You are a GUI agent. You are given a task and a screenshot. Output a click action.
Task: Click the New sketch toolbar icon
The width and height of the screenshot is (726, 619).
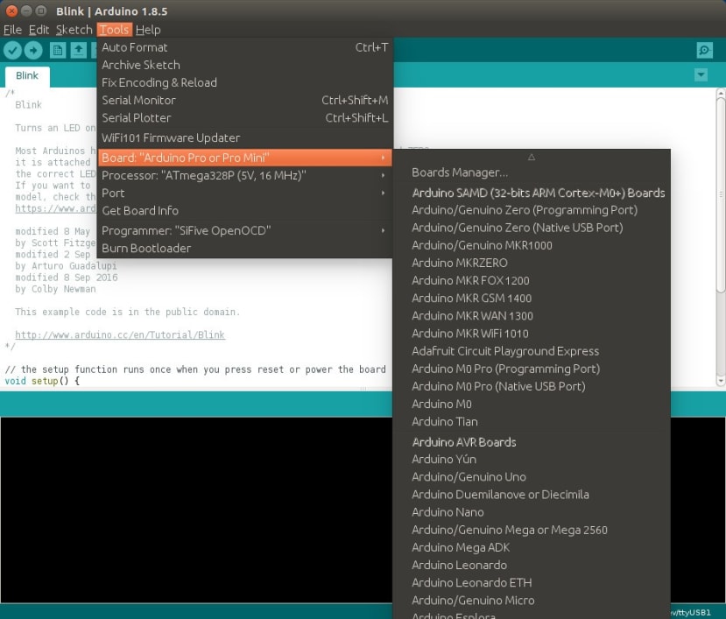[58, 50]
